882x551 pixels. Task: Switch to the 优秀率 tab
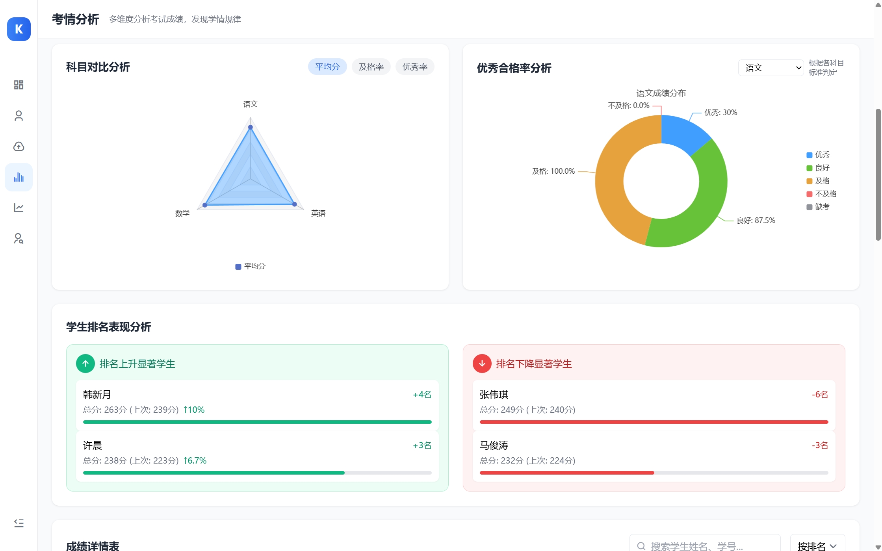point(414,67)
